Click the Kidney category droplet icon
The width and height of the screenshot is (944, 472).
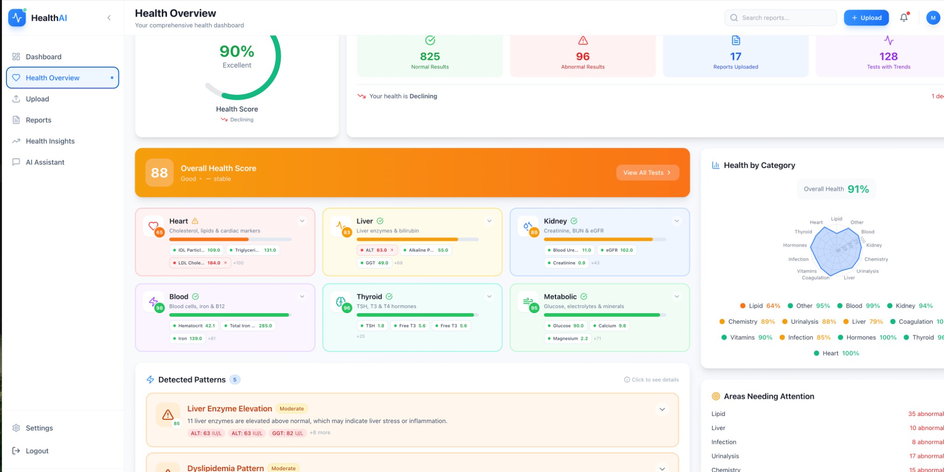528,226
